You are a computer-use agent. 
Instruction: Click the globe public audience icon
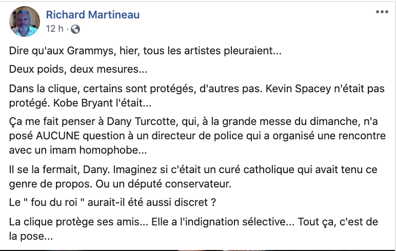click(75, 29)
